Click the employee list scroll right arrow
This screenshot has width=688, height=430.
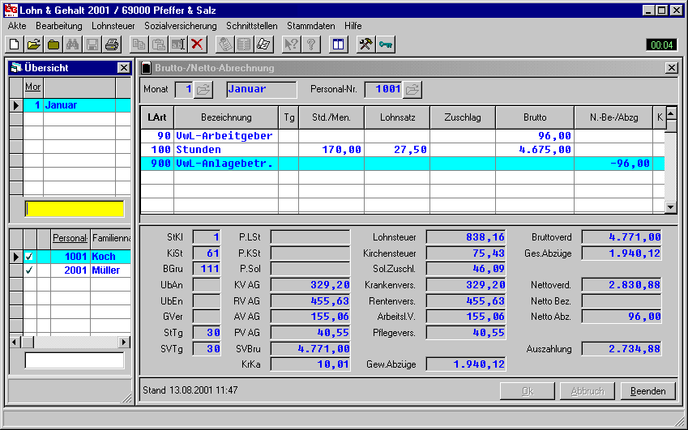click(124, 342)
